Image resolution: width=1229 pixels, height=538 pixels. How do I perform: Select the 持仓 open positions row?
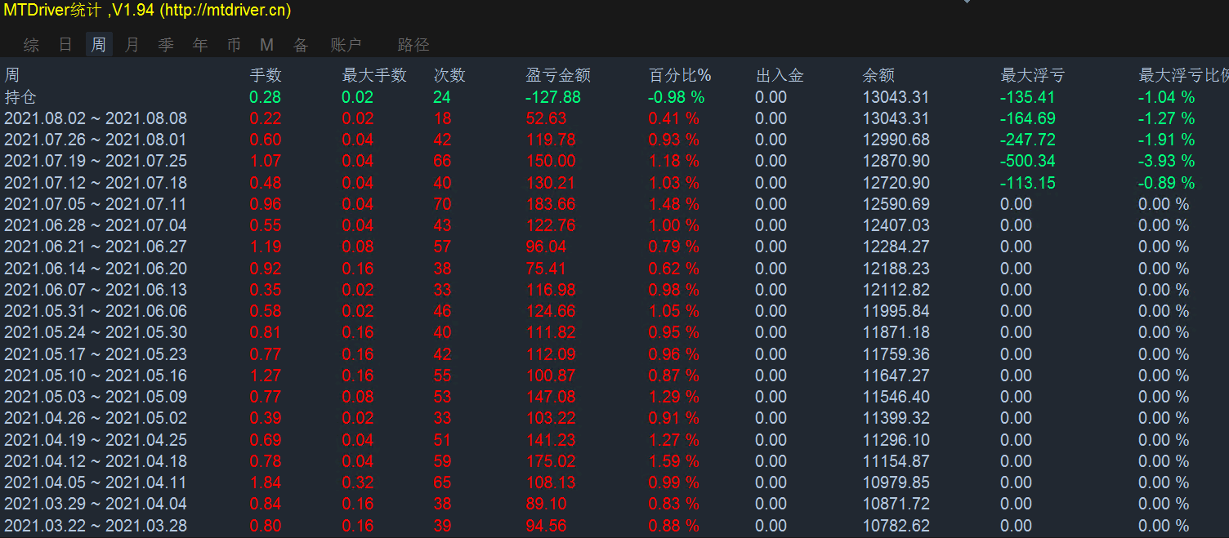coord(20,97)
